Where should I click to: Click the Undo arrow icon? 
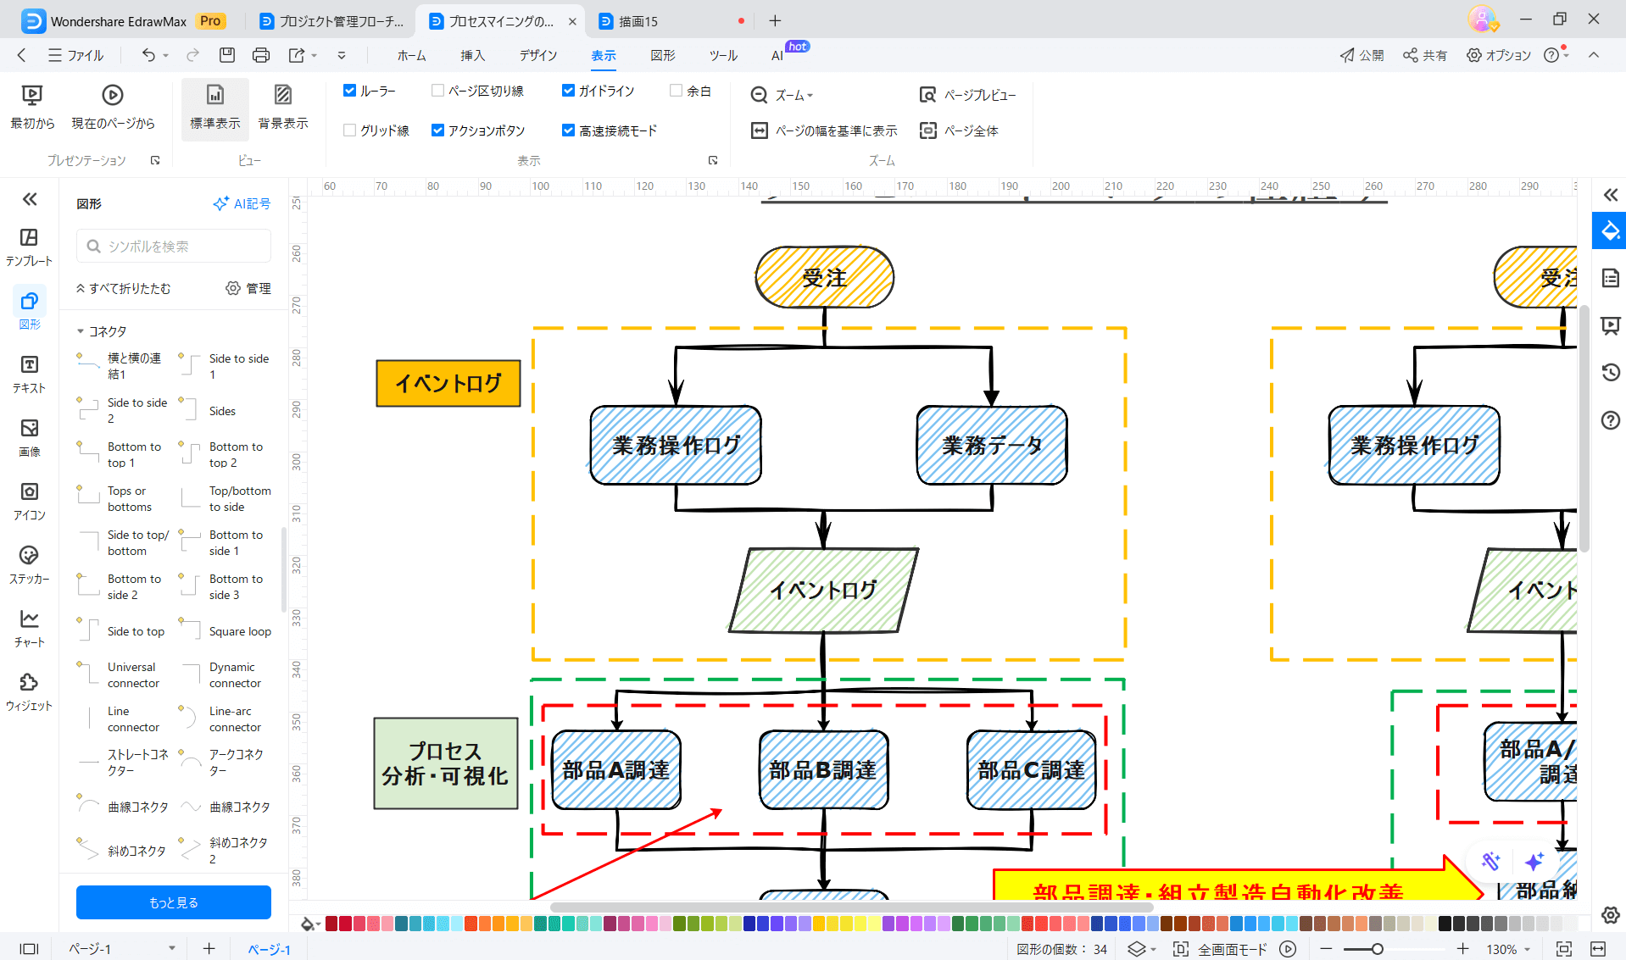[148, 55]
